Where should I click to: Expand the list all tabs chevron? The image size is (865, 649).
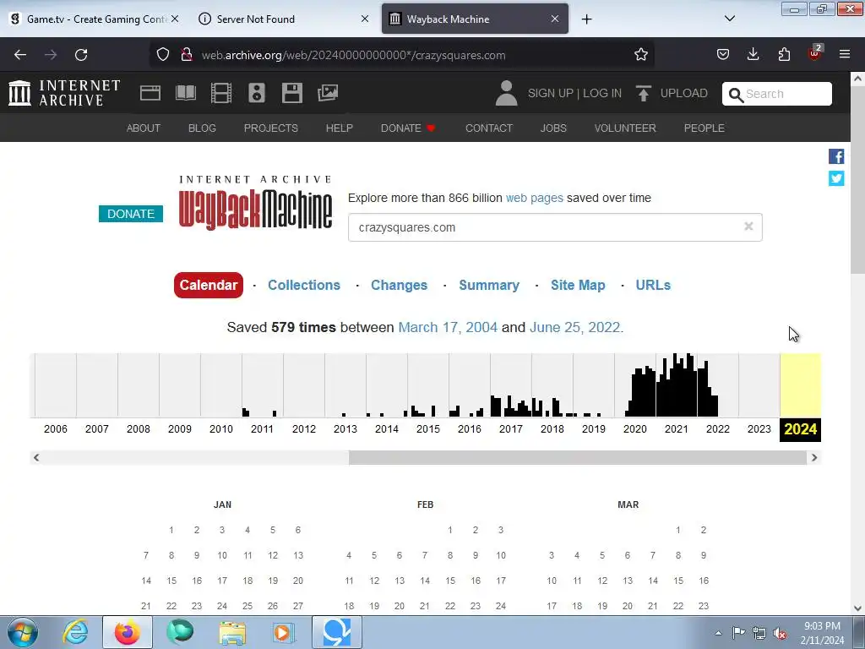729,19
